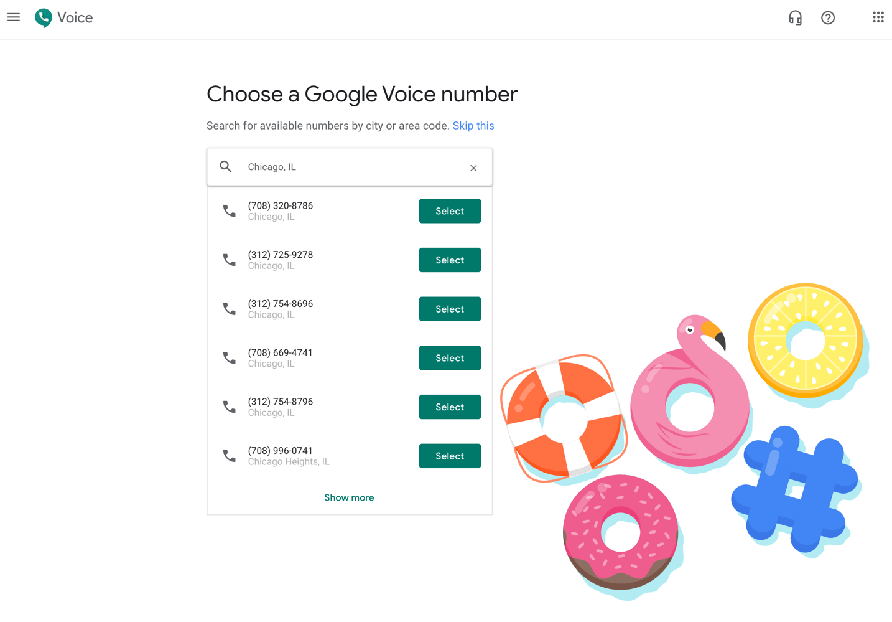Expand results with Show more
The width and height of the screenshot is (892, 622).
click(349, 497)
